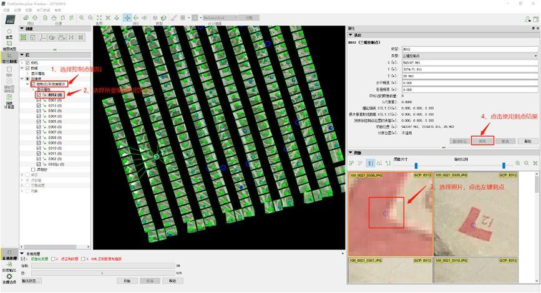541x293 pixels.
Task: Open the 处理 menu in menu bar
Action: point(17,10)
